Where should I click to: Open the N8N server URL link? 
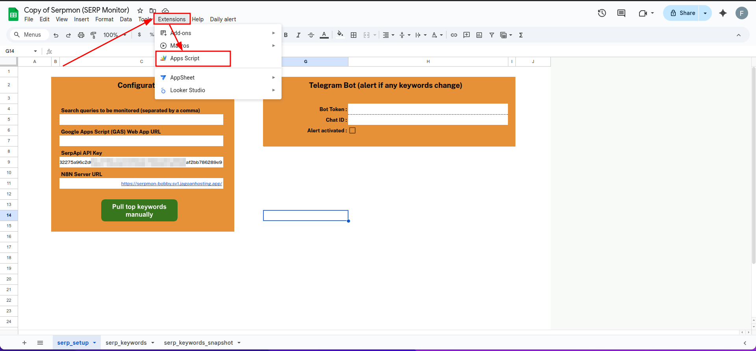(171, 184)
